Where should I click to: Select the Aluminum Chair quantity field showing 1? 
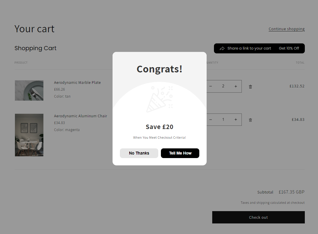pyautogui.click(x=223, y=120)
